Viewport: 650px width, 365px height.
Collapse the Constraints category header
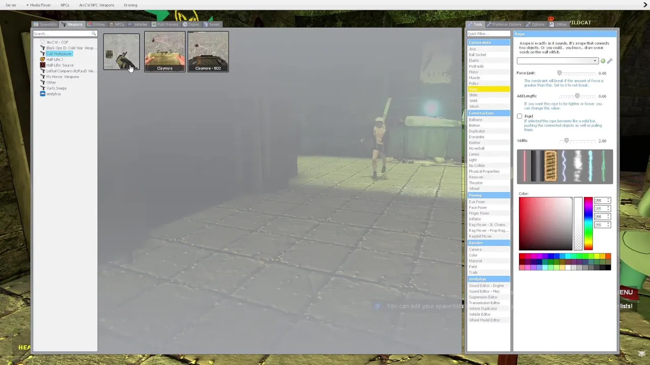489,43
